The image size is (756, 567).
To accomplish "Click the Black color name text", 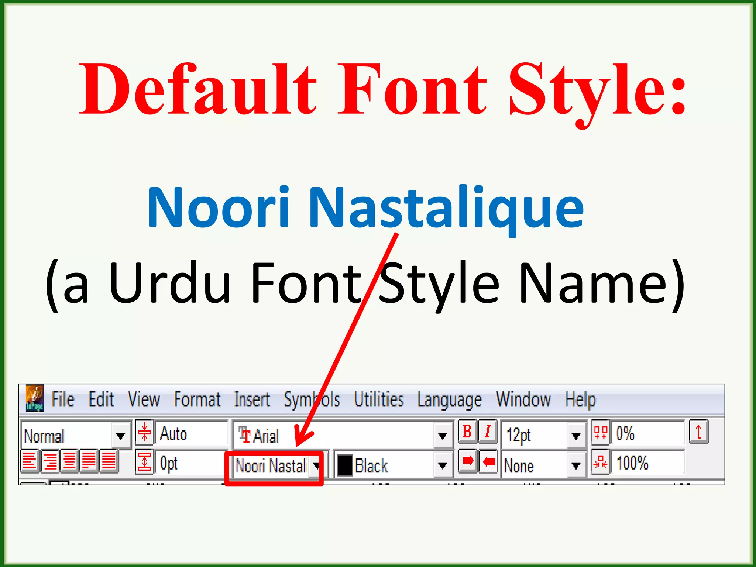I will coord(371,465).
